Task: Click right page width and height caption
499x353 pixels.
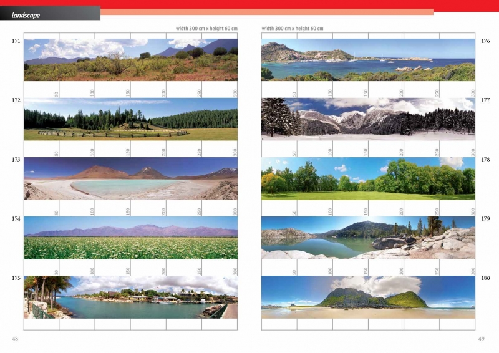Action: pos(293,29)
